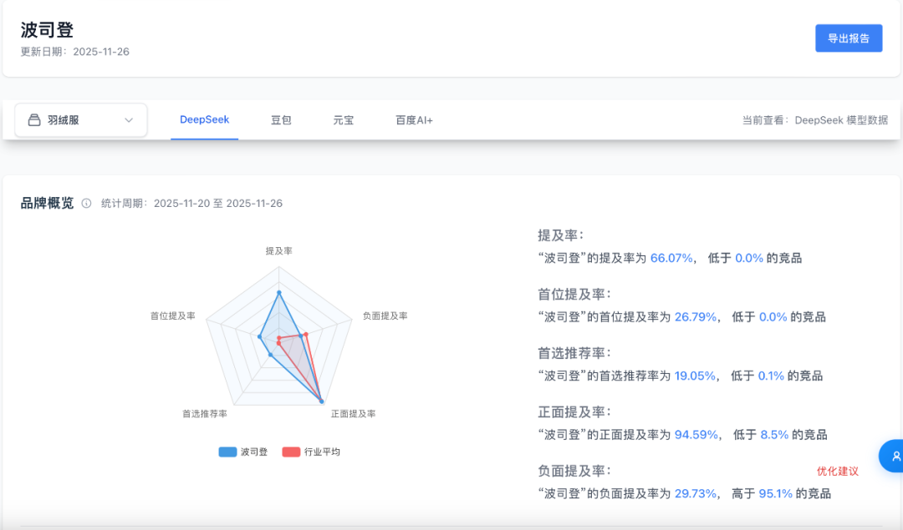903x530 pixels.
Task: Click the 29.73% 负面提及率 value
Action: (695, 494)
